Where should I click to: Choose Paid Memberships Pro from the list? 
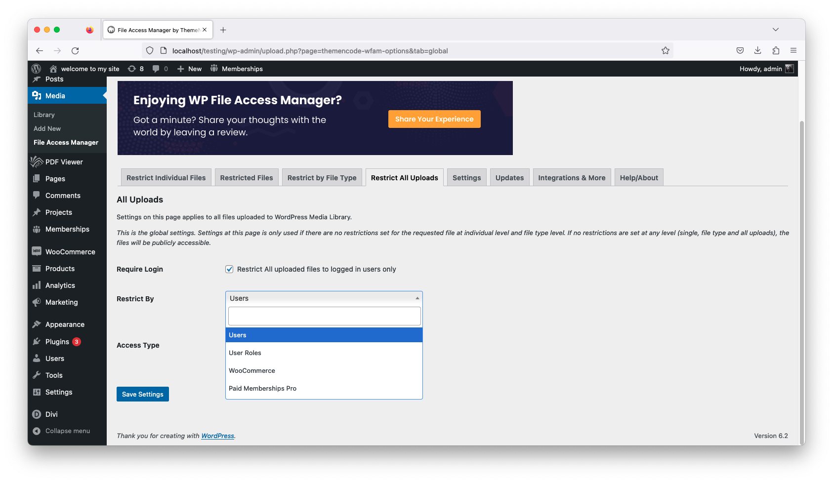point(324,388)
